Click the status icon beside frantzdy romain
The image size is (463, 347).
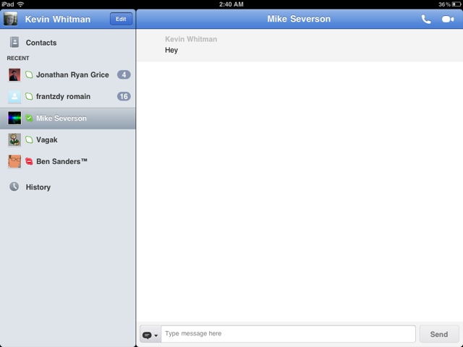click(x=29, y=96)
